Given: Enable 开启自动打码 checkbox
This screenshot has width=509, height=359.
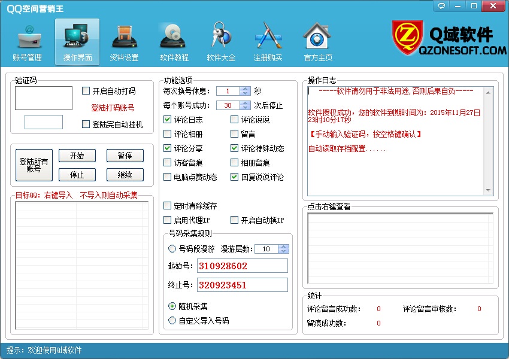Looking at the screenshot, I should 86,91.
